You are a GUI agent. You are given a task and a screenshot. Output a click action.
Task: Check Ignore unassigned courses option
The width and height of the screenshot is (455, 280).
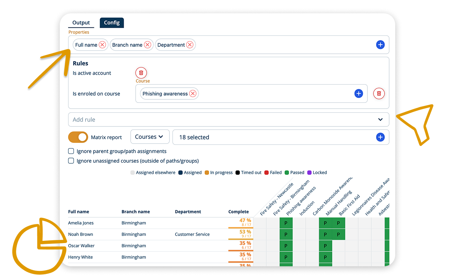tap(71, 161)
